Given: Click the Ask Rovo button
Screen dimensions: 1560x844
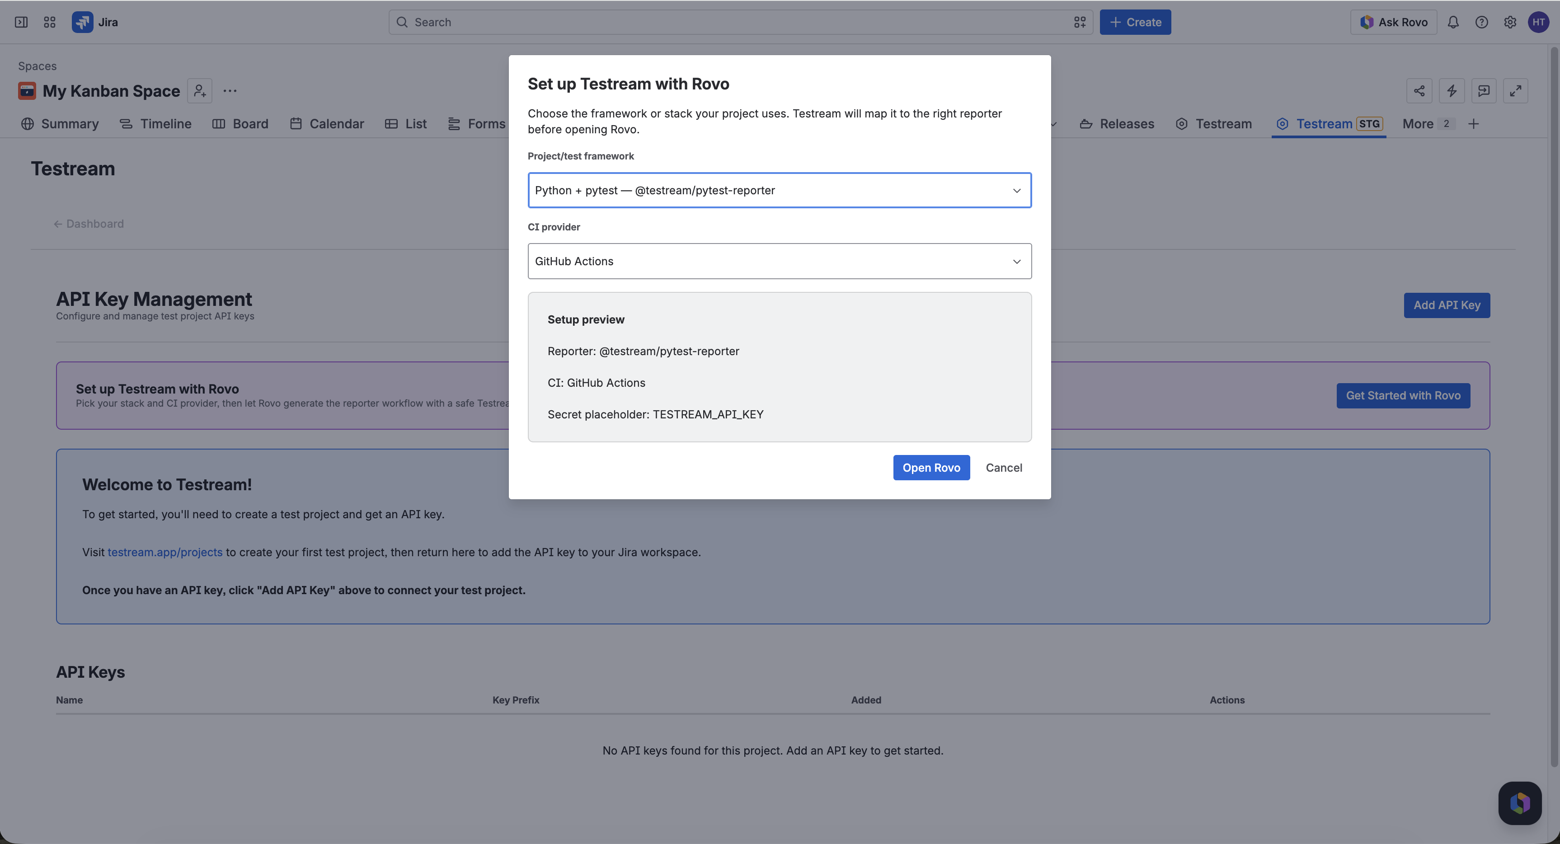Looking at the screenshot, I should [1393, 23].
